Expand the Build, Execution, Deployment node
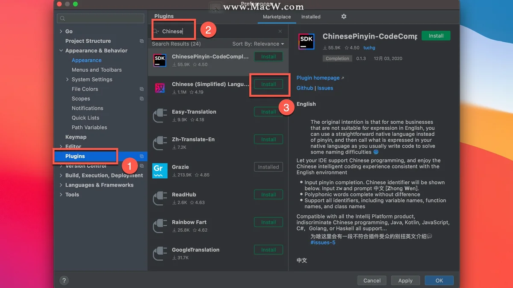 (61, 175)
